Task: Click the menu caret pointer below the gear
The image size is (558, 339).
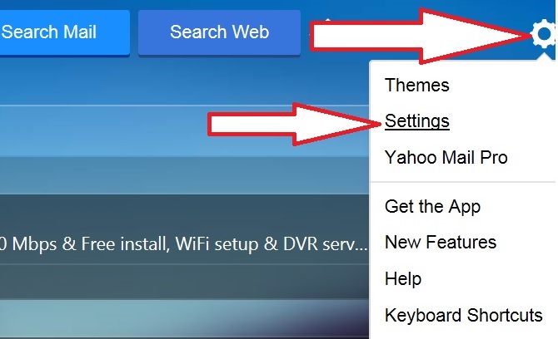Action: pos(543,56)
